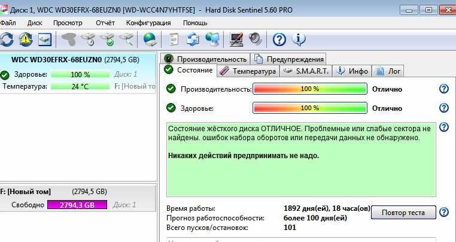The height and width of the screenshot is (242, 456).
Task: Click the disk with magnifier toolbar icon
Action: 126,40
